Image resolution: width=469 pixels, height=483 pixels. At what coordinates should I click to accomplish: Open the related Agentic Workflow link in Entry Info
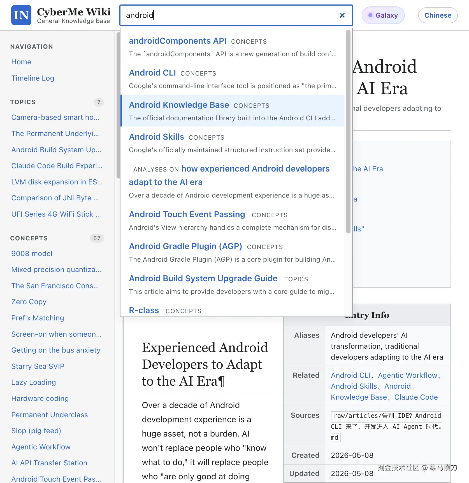coord(408,375)
